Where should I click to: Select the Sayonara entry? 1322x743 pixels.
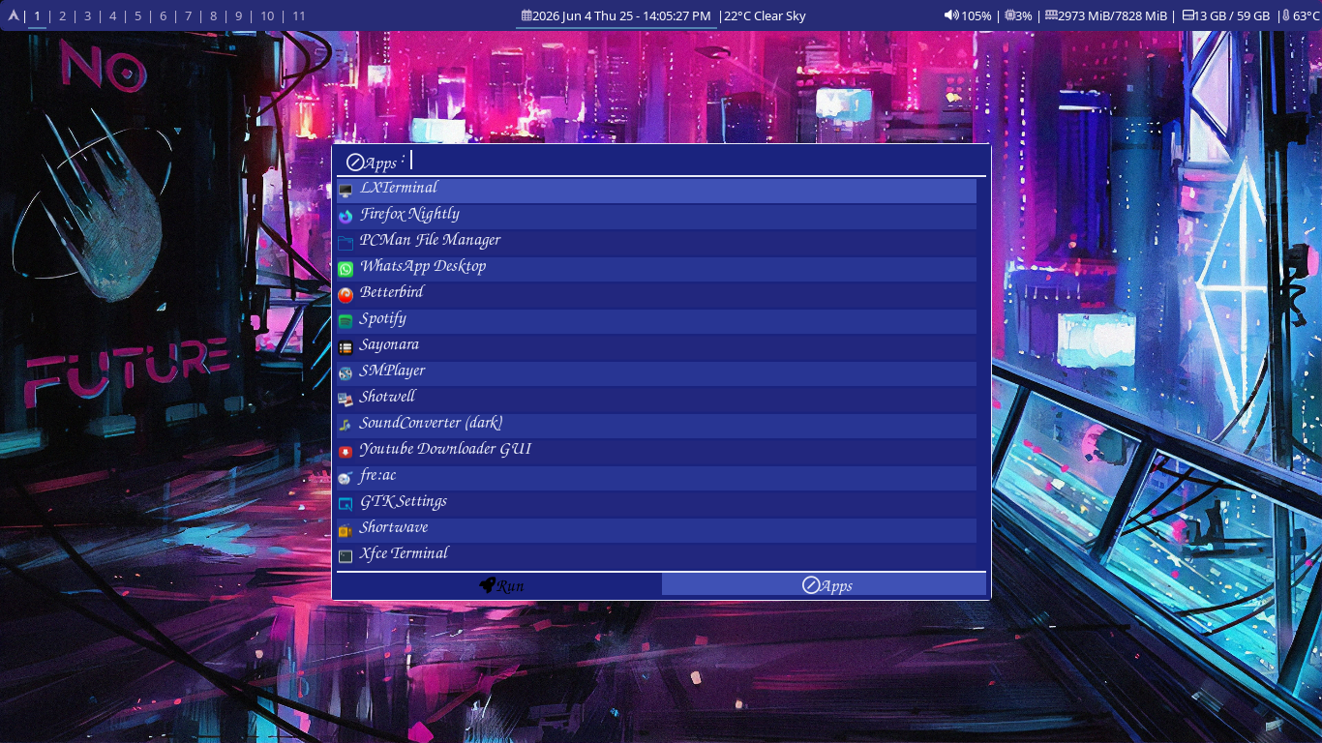(656, 347)
